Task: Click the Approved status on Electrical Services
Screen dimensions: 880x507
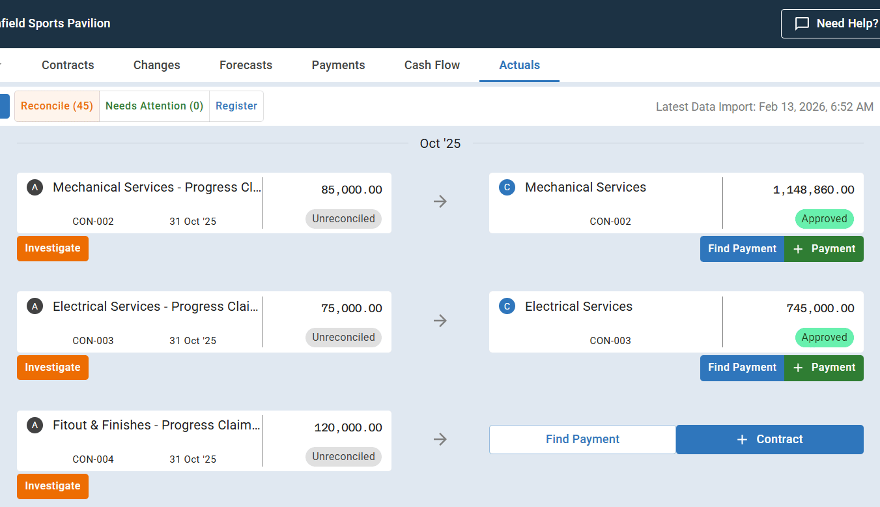Action: point(824,338)
